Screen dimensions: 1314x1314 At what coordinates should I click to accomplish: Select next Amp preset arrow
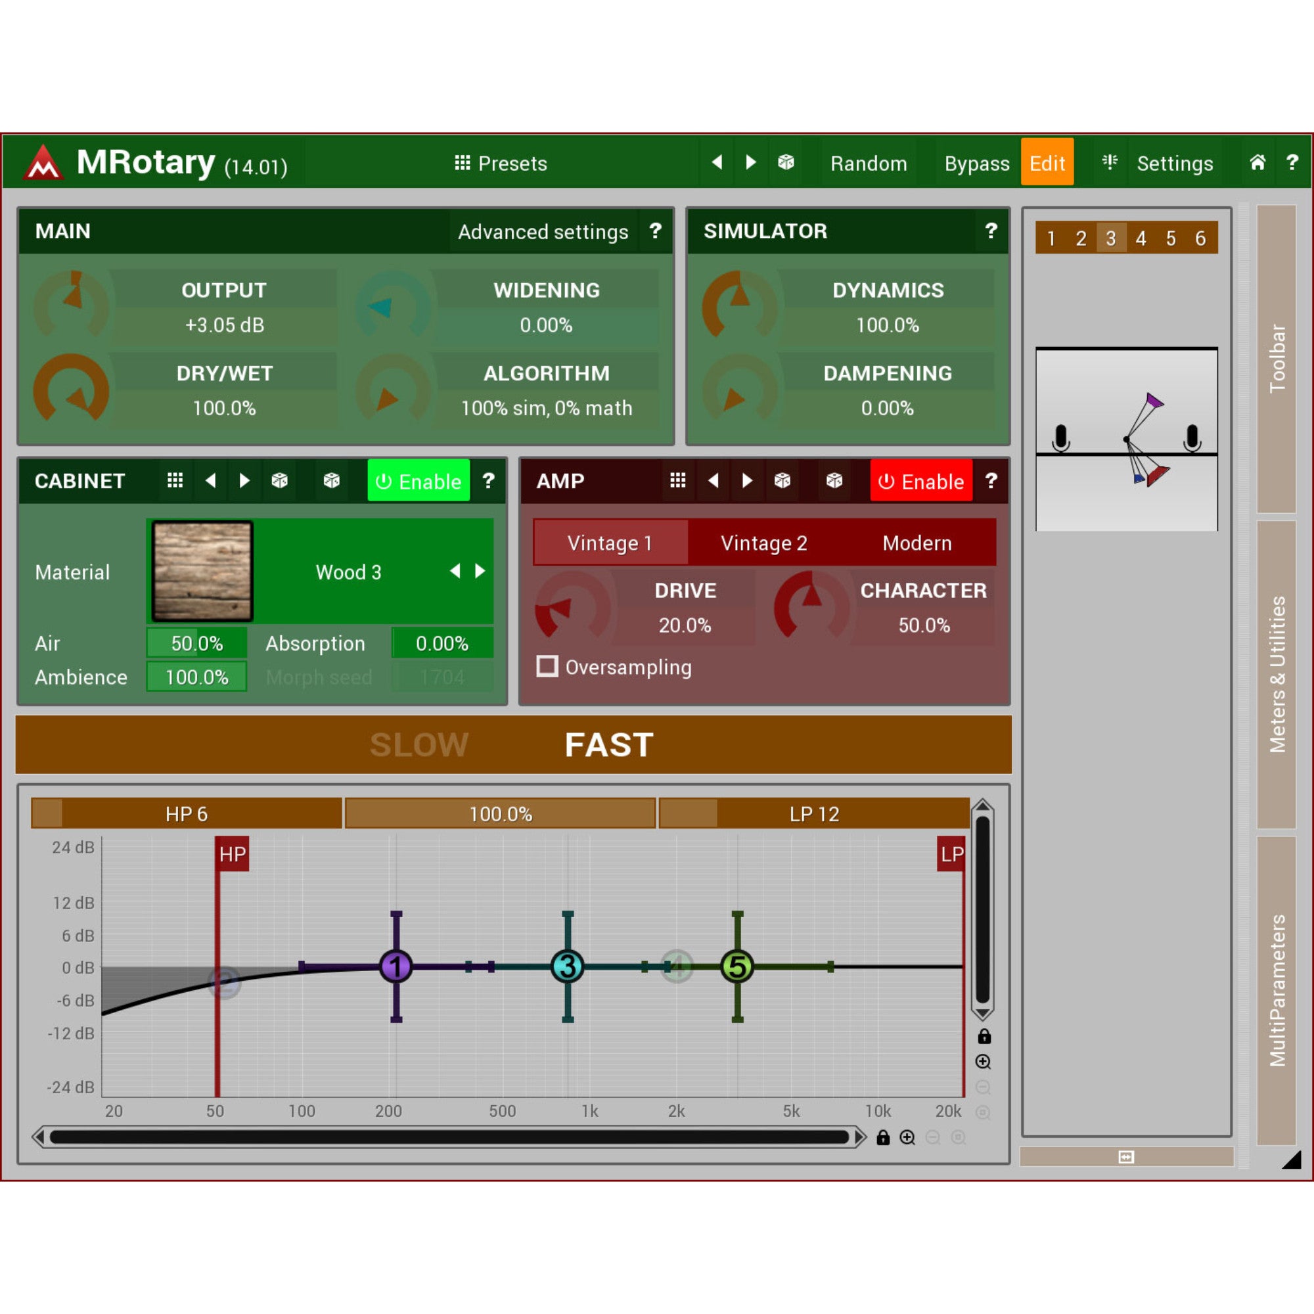click(748, 481)
